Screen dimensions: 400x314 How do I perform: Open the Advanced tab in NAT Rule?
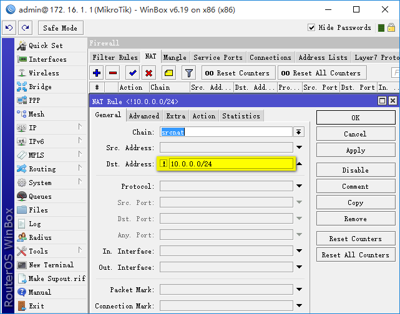[144, 116]
